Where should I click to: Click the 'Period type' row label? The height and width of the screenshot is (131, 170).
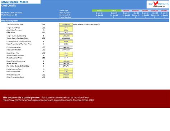[x=64, y=10]
